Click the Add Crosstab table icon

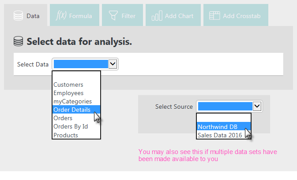click(x=214, y=16)
